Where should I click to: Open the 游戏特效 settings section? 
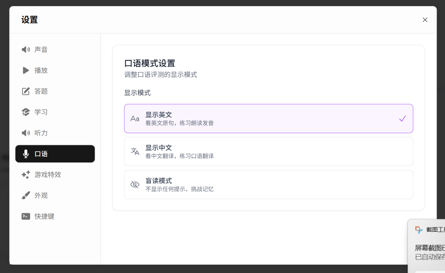[x=48, y=175]
